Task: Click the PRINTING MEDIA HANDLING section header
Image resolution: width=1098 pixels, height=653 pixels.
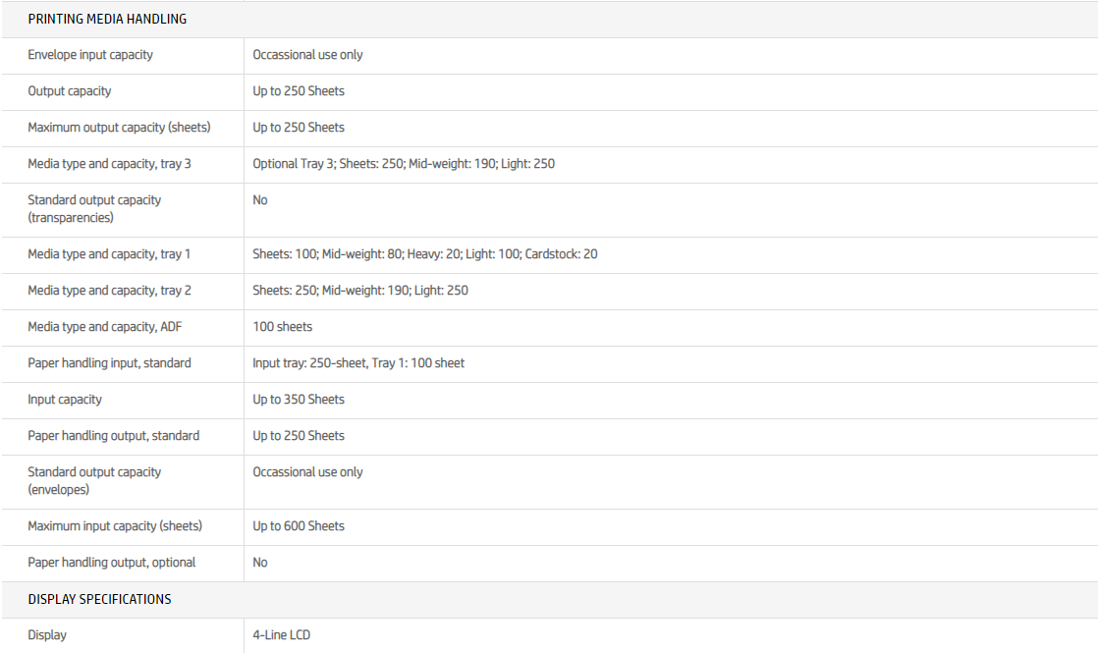Action: pos(107,19)
